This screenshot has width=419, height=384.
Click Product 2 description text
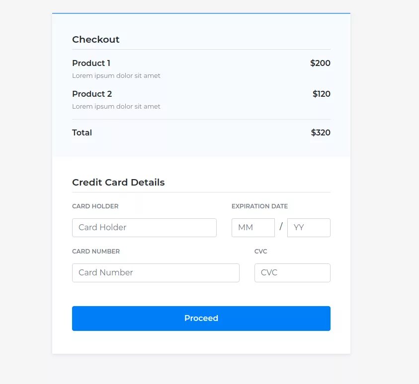(116, 106)
